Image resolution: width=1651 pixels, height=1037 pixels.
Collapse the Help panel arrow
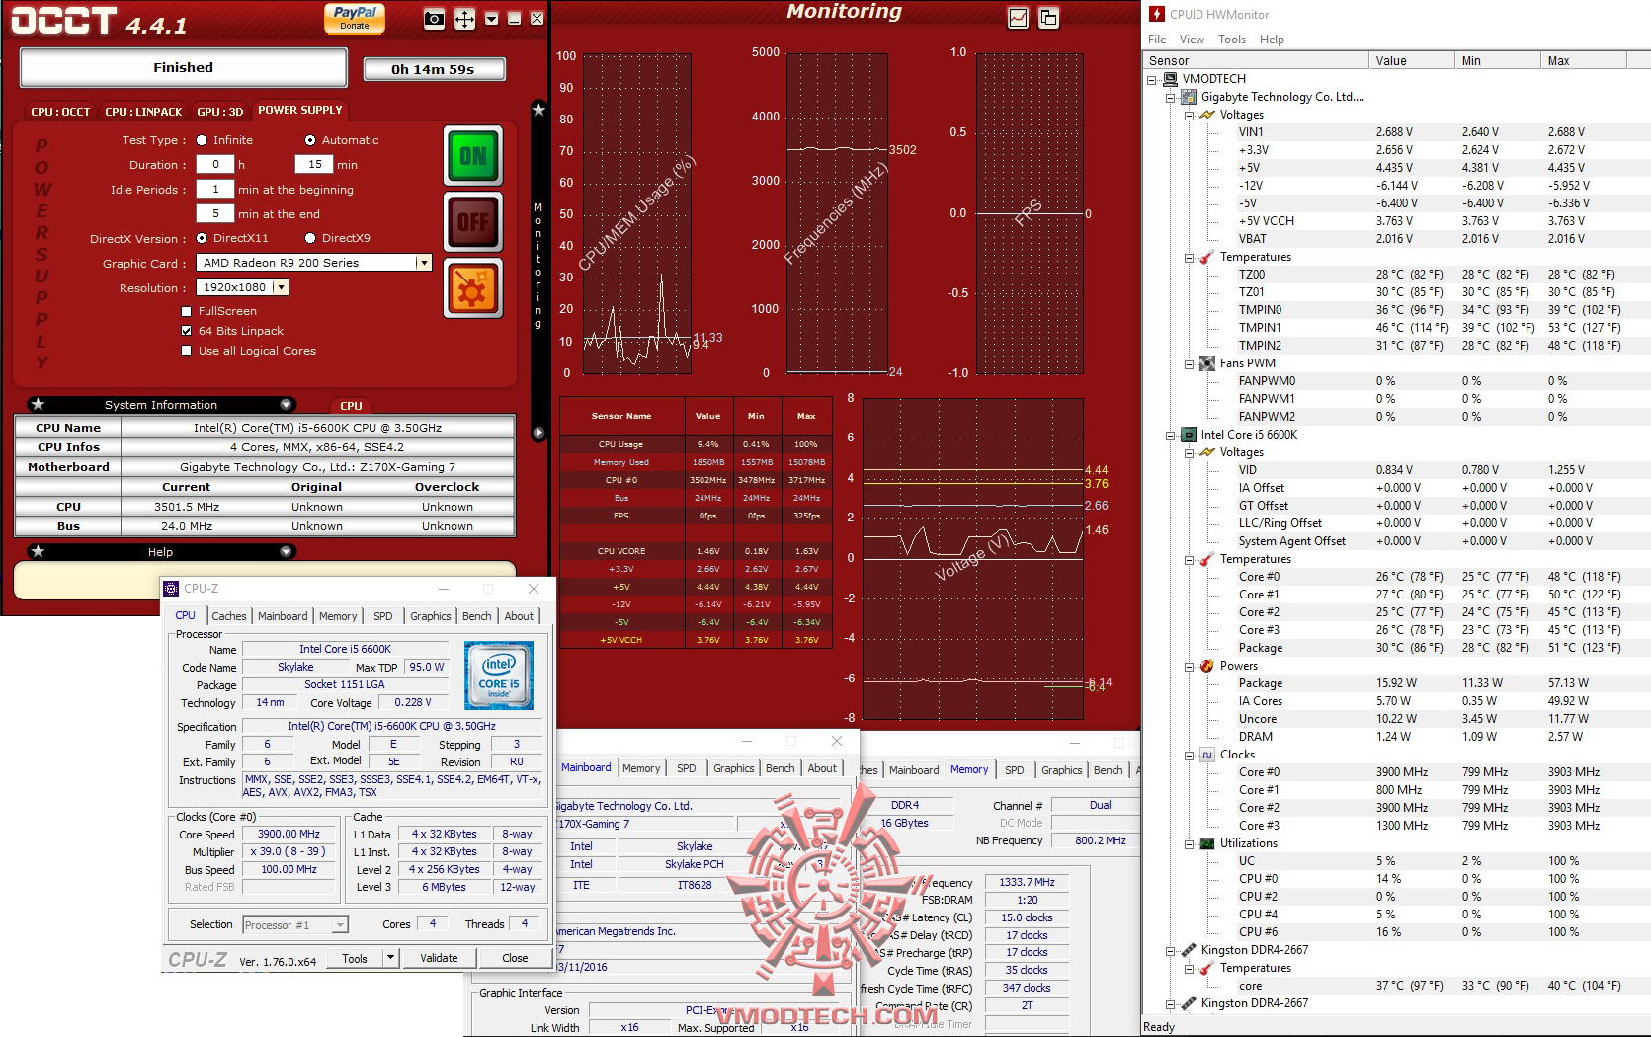click(286, 551)
